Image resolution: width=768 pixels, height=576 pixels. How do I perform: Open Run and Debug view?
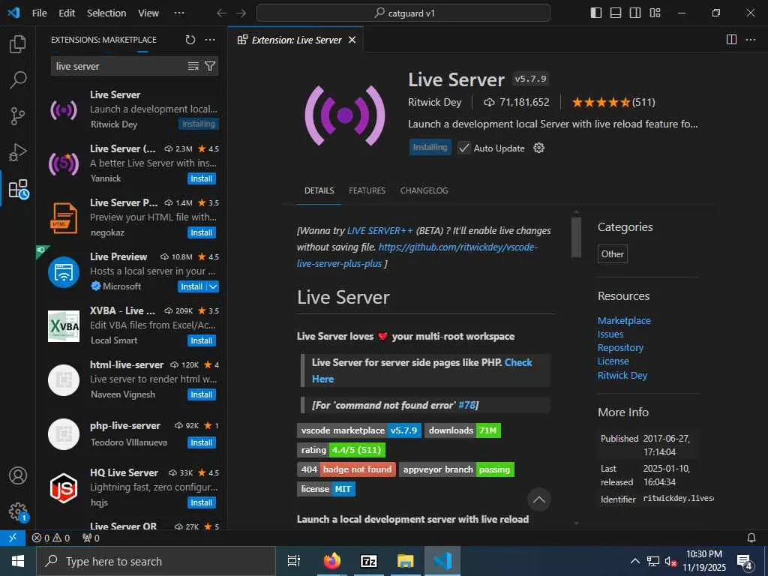(18, 152)
